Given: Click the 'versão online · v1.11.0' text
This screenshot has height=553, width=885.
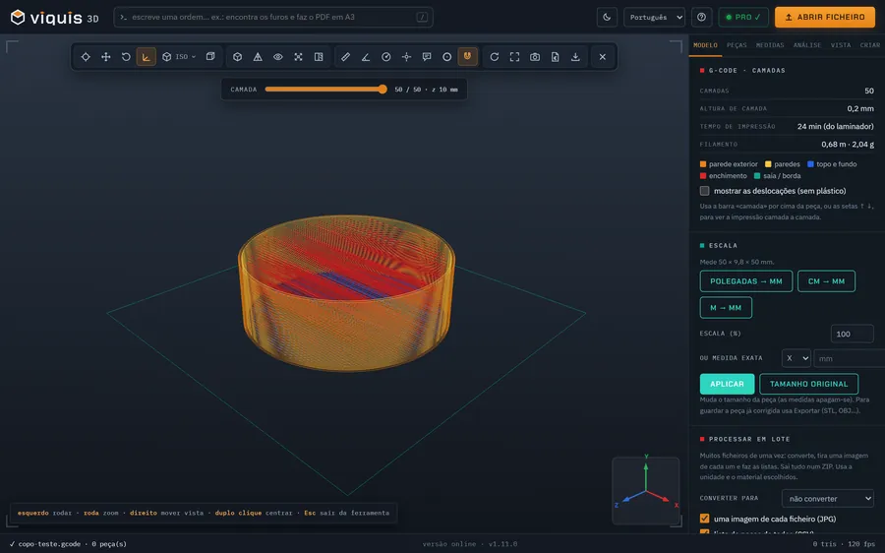Looking at the screenshot, I should pyautogui.click(x=470, y=544).
